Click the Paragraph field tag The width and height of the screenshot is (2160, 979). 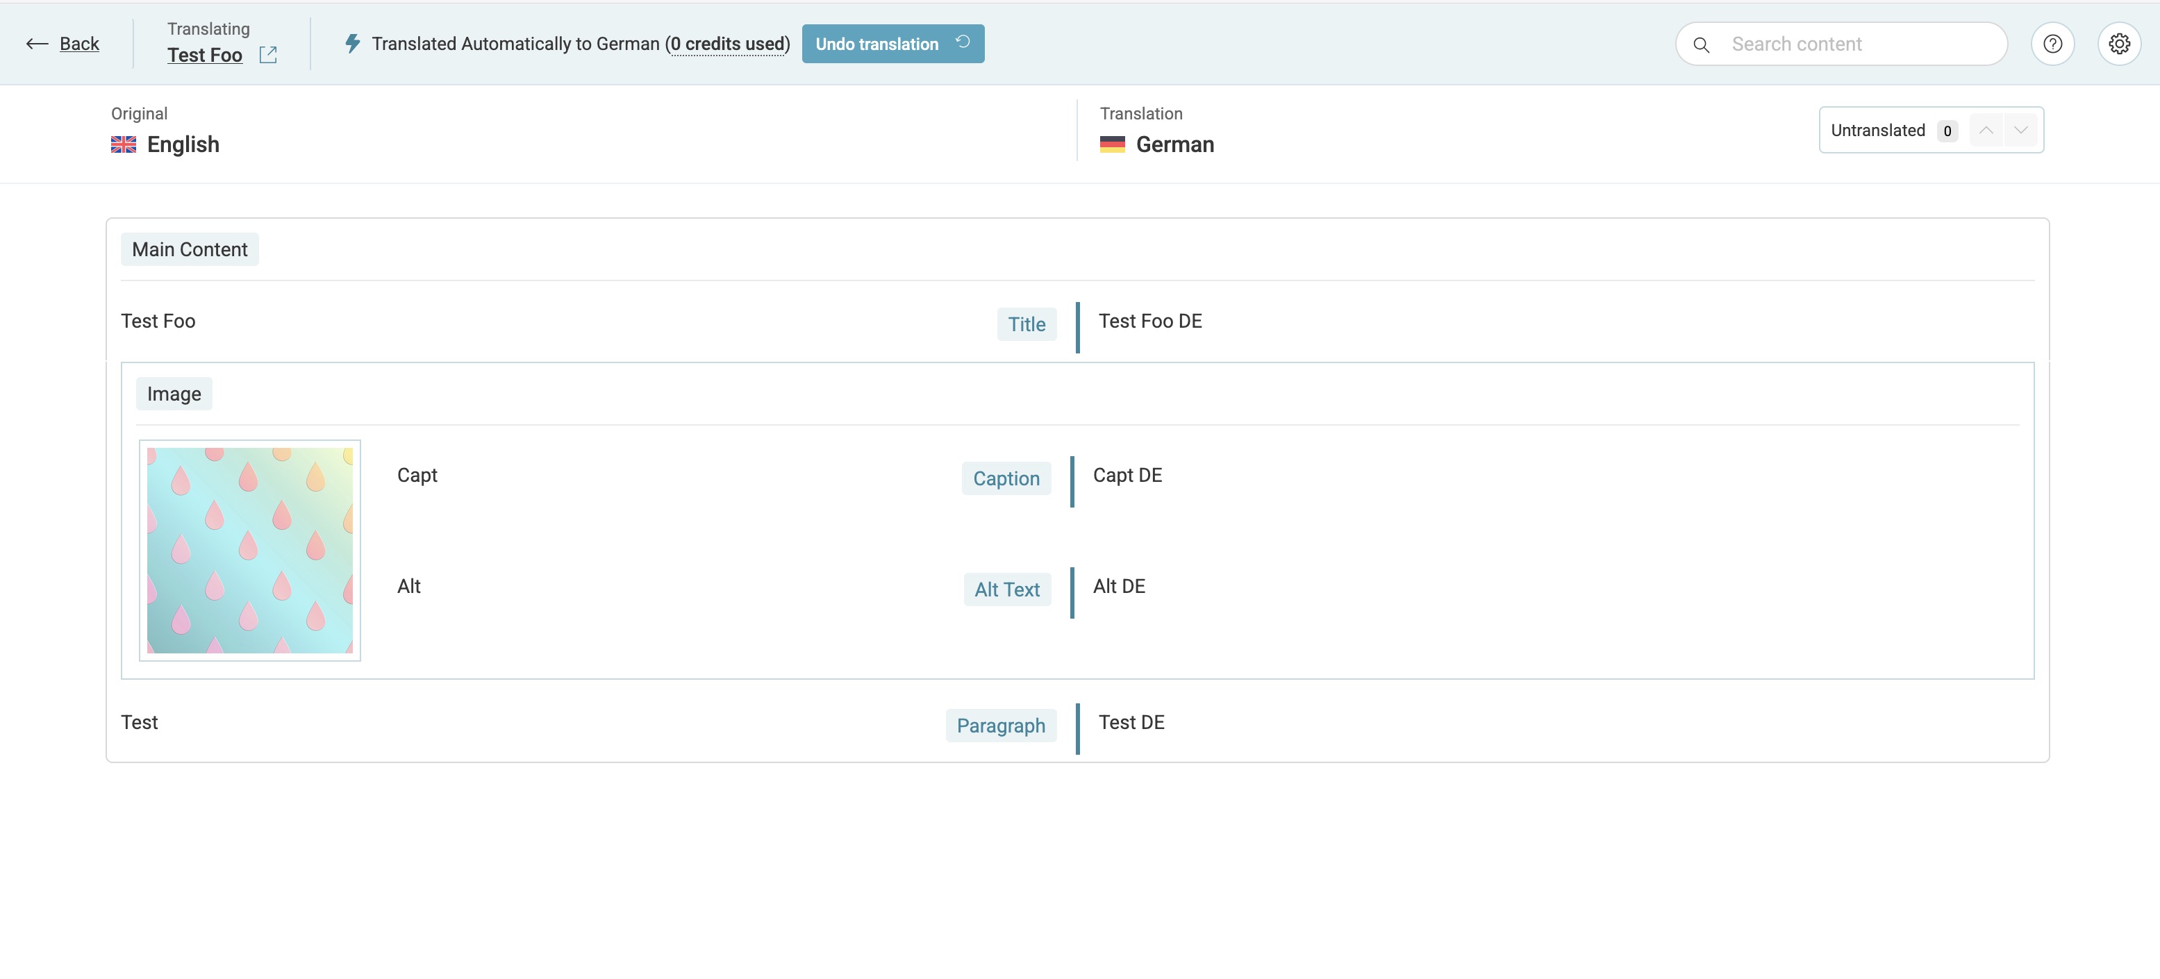[1000, 726]
